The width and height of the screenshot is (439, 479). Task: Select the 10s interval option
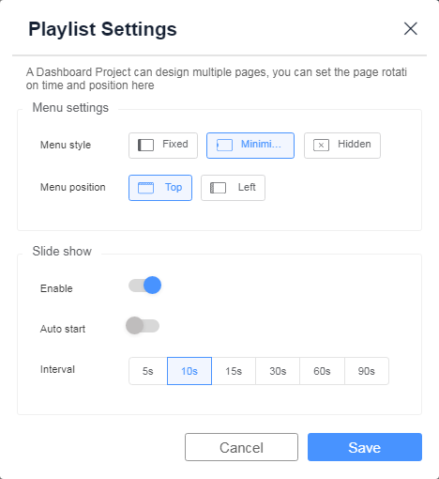pyautogui.click(x=189, y=371)
